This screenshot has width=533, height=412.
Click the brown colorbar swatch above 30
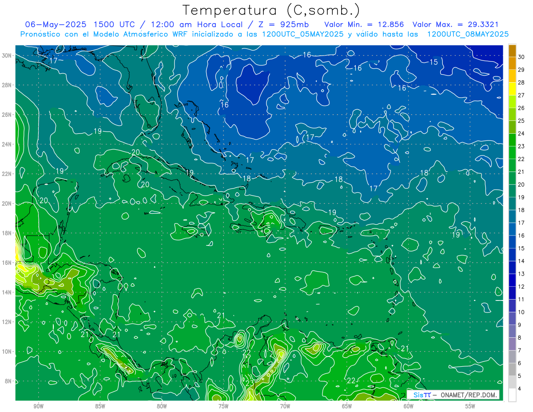(512, 50)
